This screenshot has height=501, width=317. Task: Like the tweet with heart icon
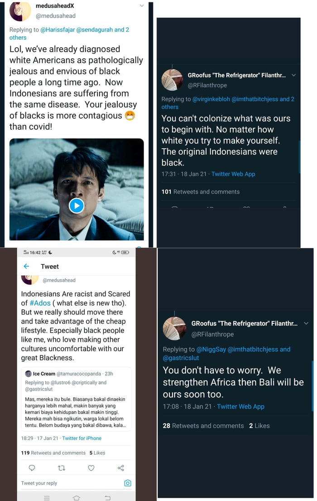91,468
